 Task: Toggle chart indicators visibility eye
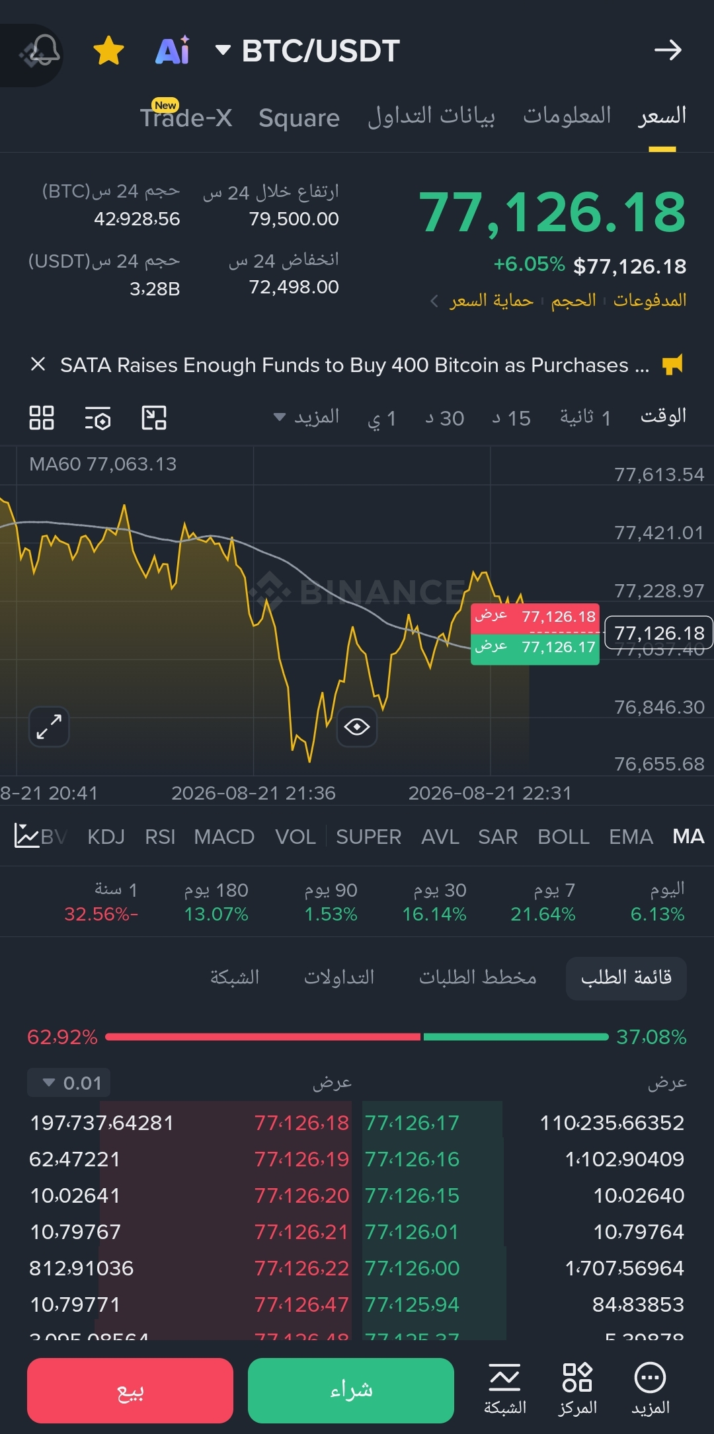pos(357,727)
